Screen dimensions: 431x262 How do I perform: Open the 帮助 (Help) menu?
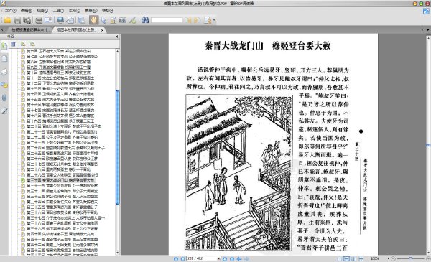(108, 11)
